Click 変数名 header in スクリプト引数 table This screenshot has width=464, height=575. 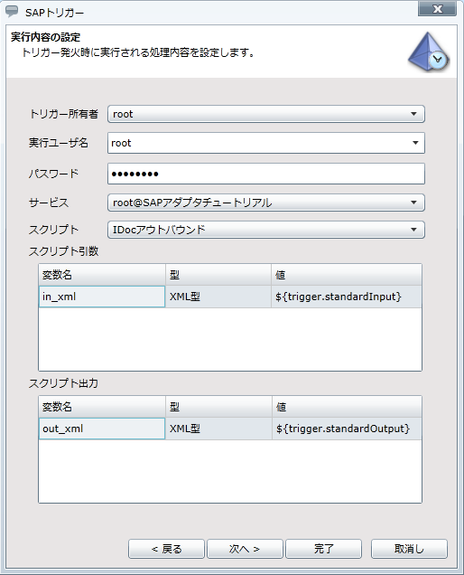click(x=102, y=275)
